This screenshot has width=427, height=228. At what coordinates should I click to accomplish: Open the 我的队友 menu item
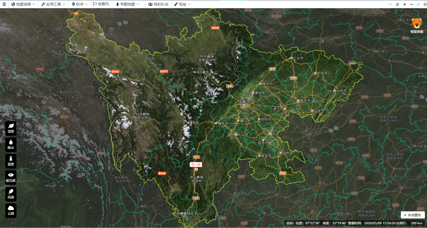[158, 4]
